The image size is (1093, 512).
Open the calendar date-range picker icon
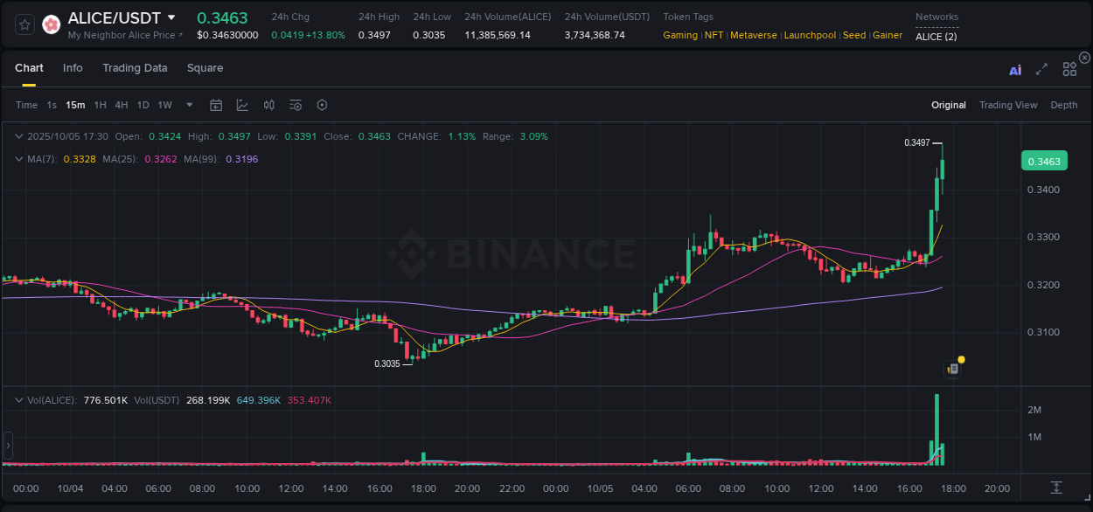[216, 104]
